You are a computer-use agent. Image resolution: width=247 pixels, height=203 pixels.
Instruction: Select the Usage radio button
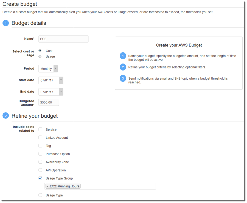coord(40,56)
